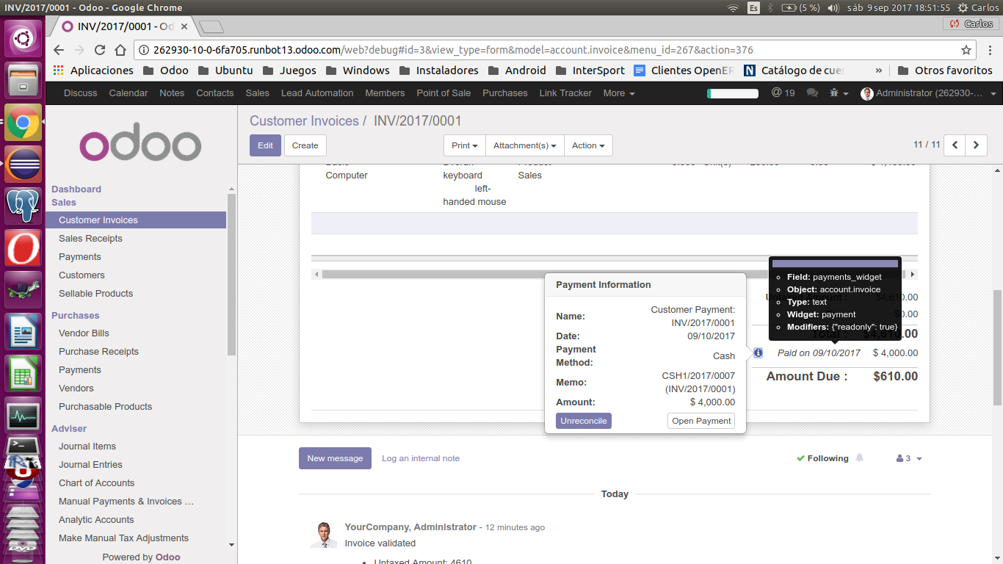
Task: Launch Google Chrome from Ubuntu dock
Action: click(23, 123)
